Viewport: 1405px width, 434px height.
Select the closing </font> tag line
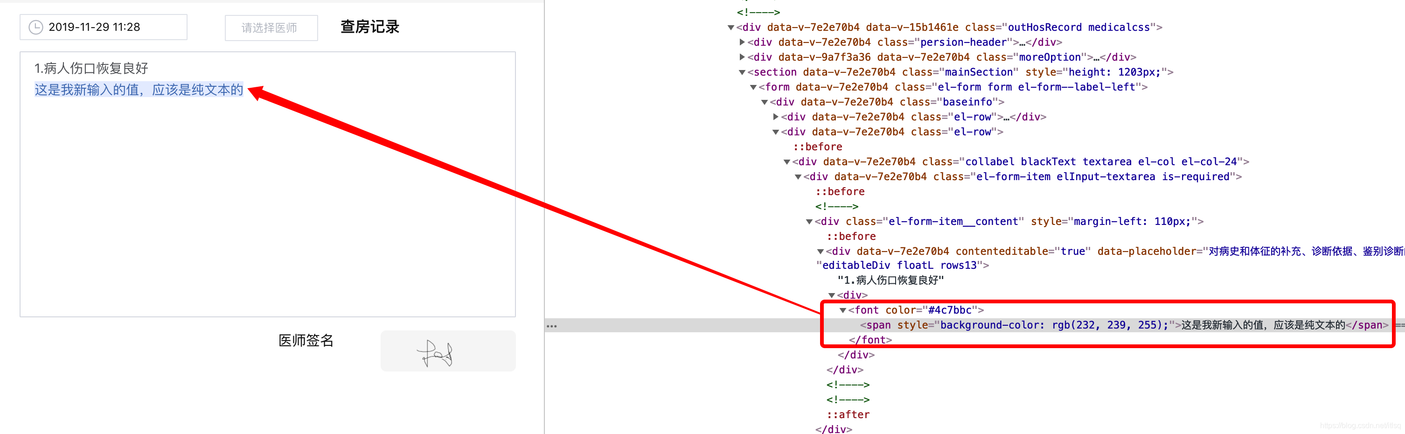click(870, 340)
